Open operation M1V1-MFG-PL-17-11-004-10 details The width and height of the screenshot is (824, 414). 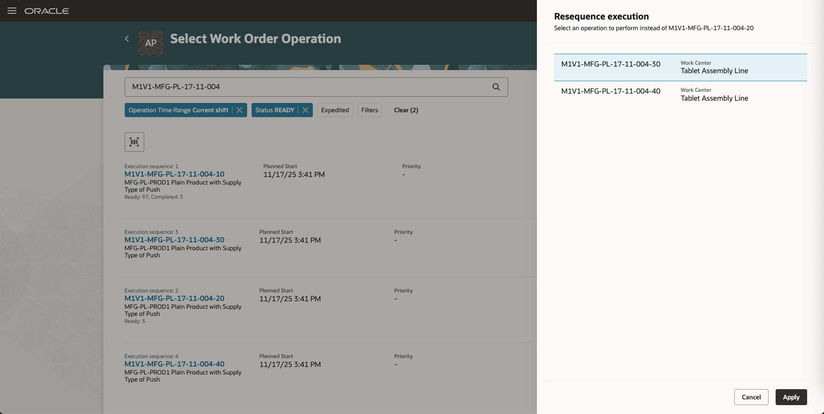(174, 174)
